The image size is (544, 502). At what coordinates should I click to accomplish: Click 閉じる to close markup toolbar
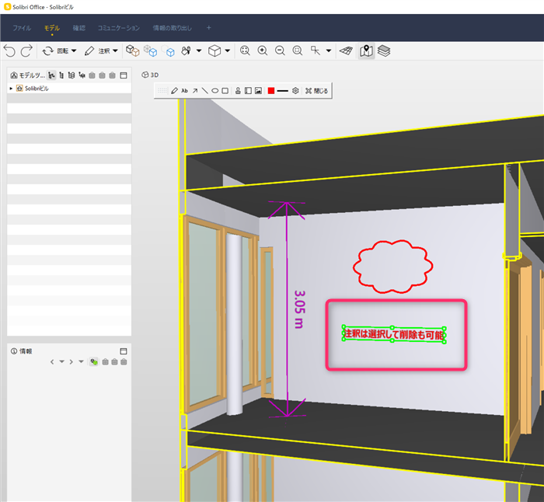pyautogui.click(x=317, y=91)
